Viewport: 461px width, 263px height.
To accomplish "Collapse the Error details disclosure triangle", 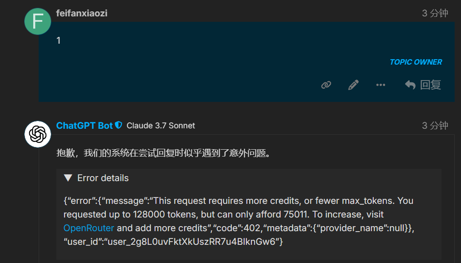I will pos(68,178).
